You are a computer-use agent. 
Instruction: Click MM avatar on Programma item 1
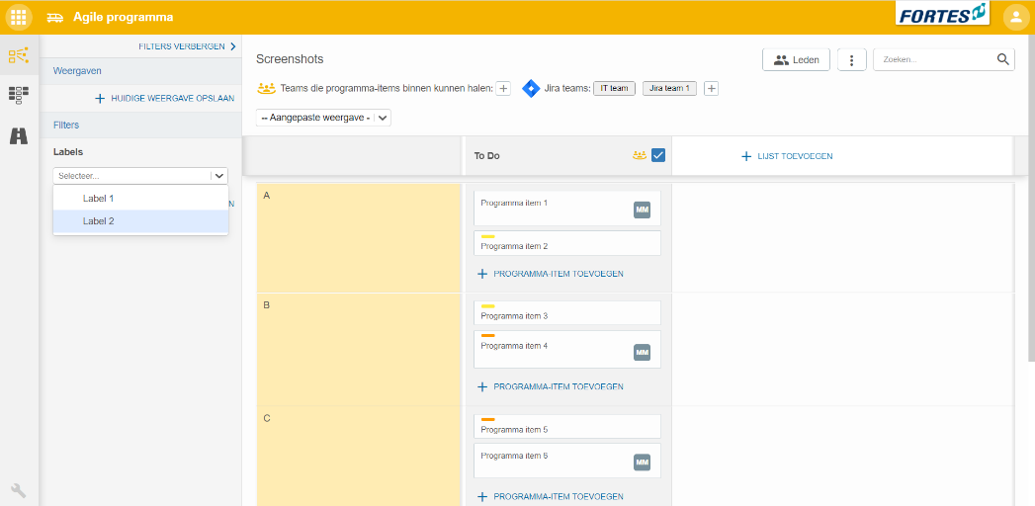click(x=642, y=211)
